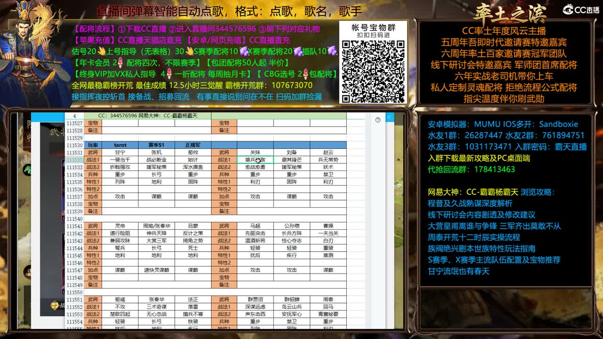
Task: Click the '速快灵谋略' cell
Action: [156, 270]
